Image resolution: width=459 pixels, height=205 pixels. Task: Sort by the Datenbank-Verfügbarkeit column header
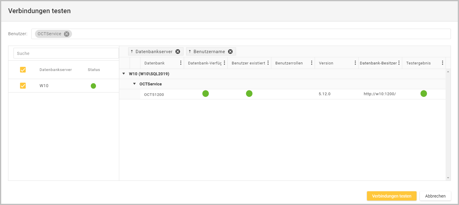204,63
